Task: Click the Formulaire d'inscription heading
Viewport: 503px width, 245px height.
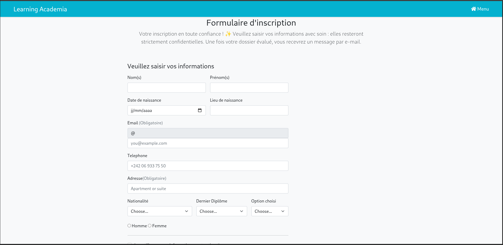Action: (251, 23)
